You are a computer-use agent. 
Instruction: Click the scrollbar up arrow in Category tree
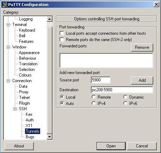tap(49, 19)
